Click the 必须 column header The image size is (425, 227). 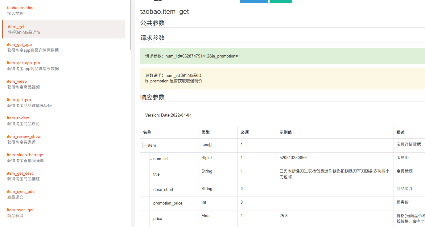[x=245, y=133]
